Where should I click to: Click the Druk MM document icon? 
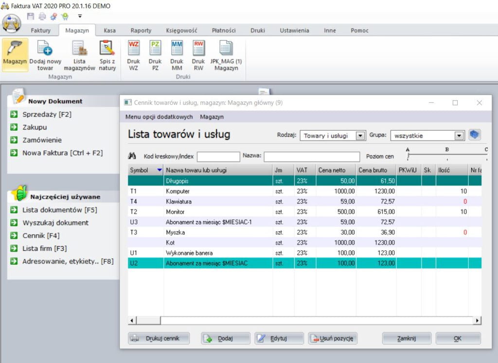[177, 48]
